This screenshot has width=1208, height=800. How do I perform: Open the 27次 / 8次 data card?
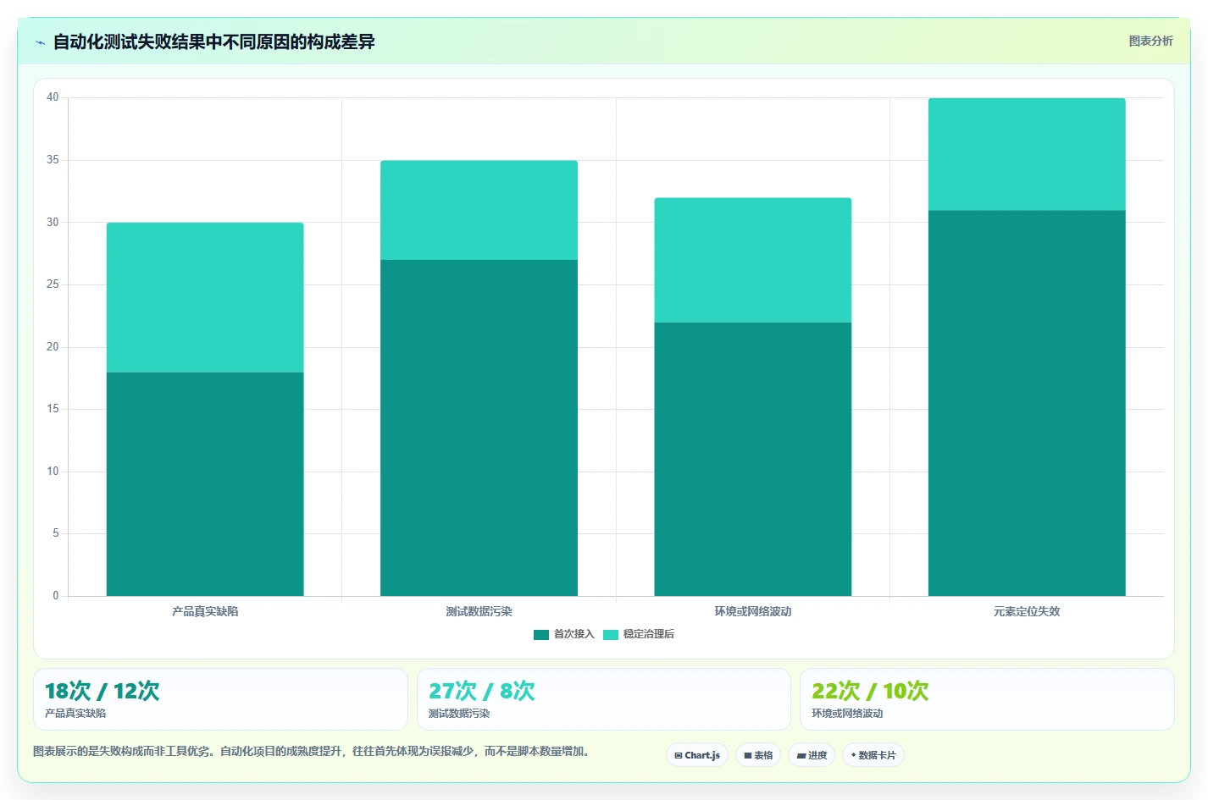pos(604,699)
